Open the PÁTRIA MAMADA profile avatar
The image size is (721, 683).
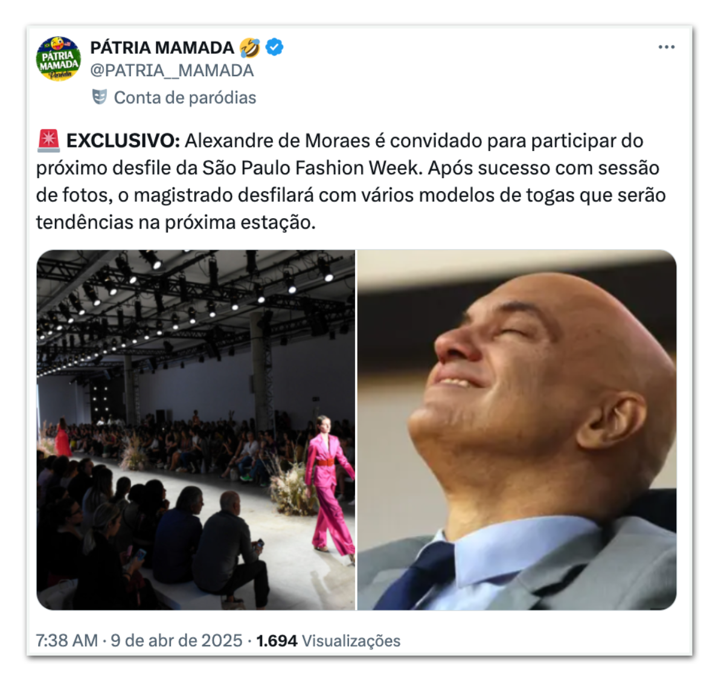click(59, 59)
